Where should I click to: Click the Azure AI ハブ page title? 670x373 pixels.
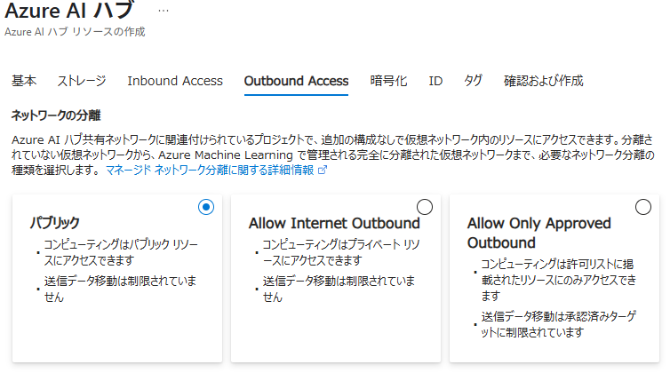69,11
